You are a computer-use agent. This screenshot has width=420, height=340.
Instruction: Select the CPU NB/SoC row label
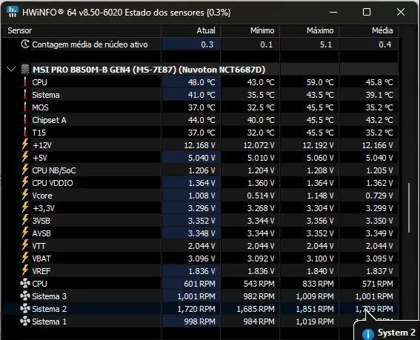coord(54,170)
